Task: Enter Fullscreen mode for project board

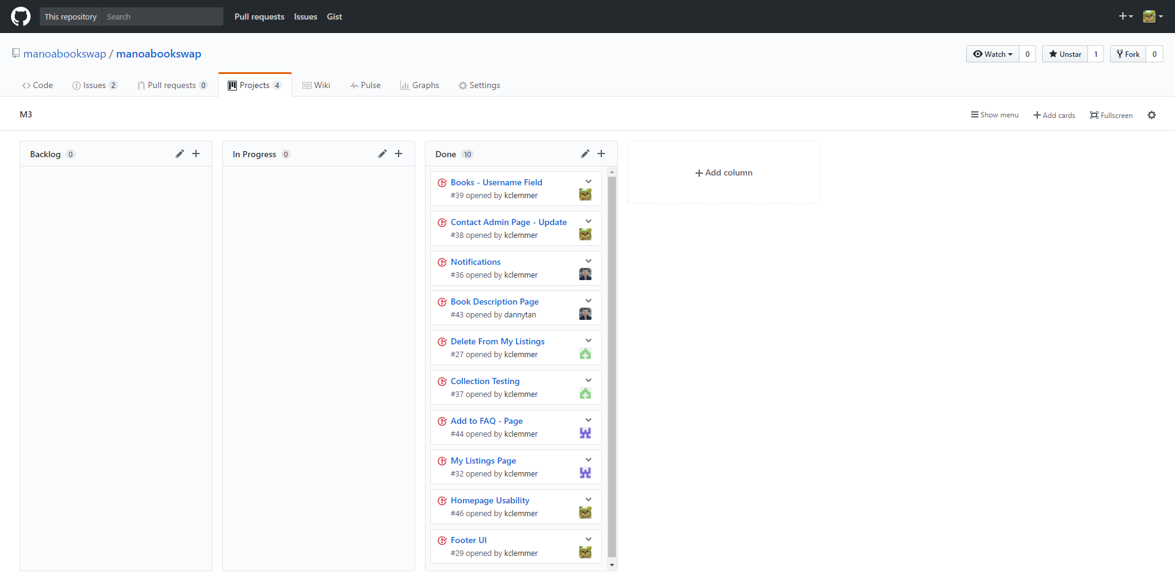Action: tap(1111, 115)
